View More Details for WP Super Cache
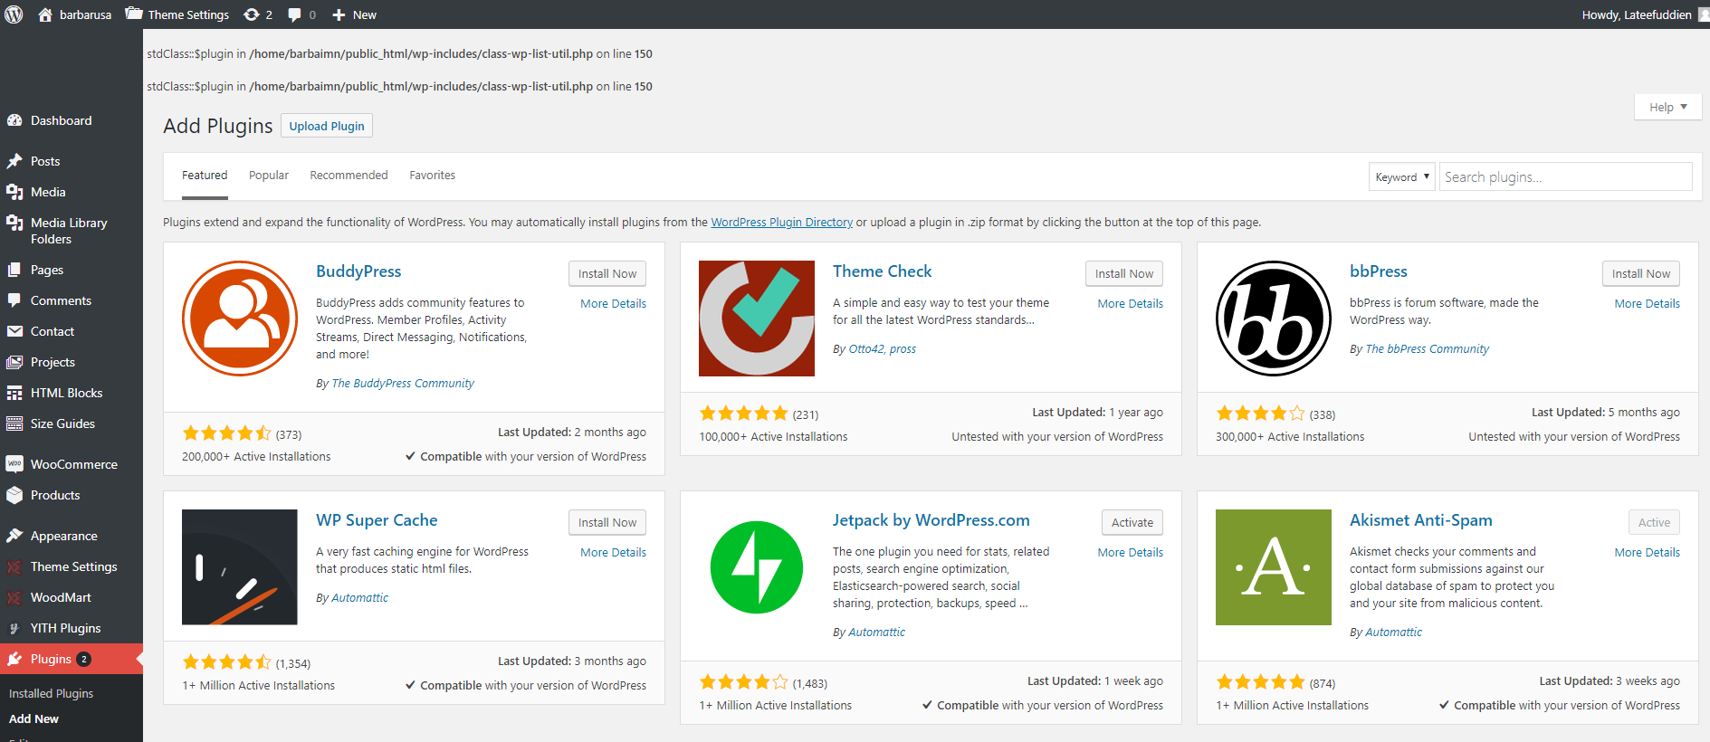1710x742 pixels. [x=614, y=553]
